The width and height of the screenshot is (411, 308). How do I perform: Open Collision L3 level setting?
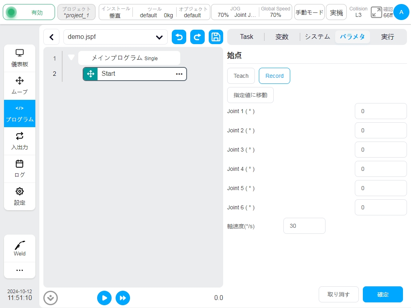[x=358, y=12]
